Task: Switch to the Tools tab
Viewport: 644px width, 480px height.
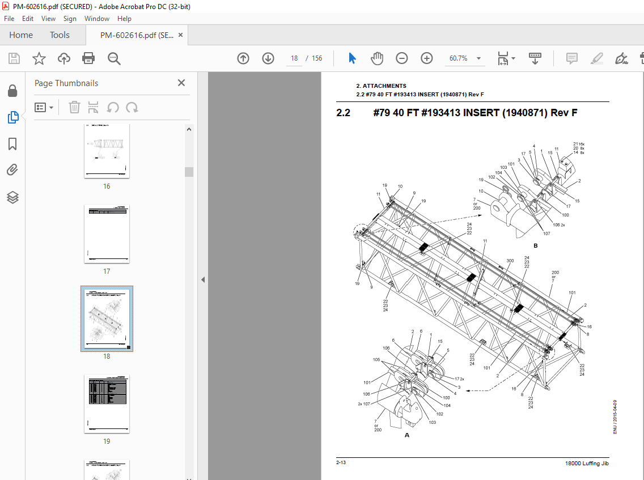Action: (x=60, y=35)
